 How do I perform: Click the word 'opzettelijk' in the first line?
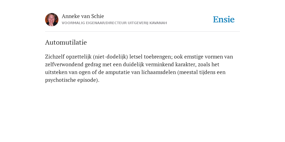pyautogui.click(x=79, y=57)
